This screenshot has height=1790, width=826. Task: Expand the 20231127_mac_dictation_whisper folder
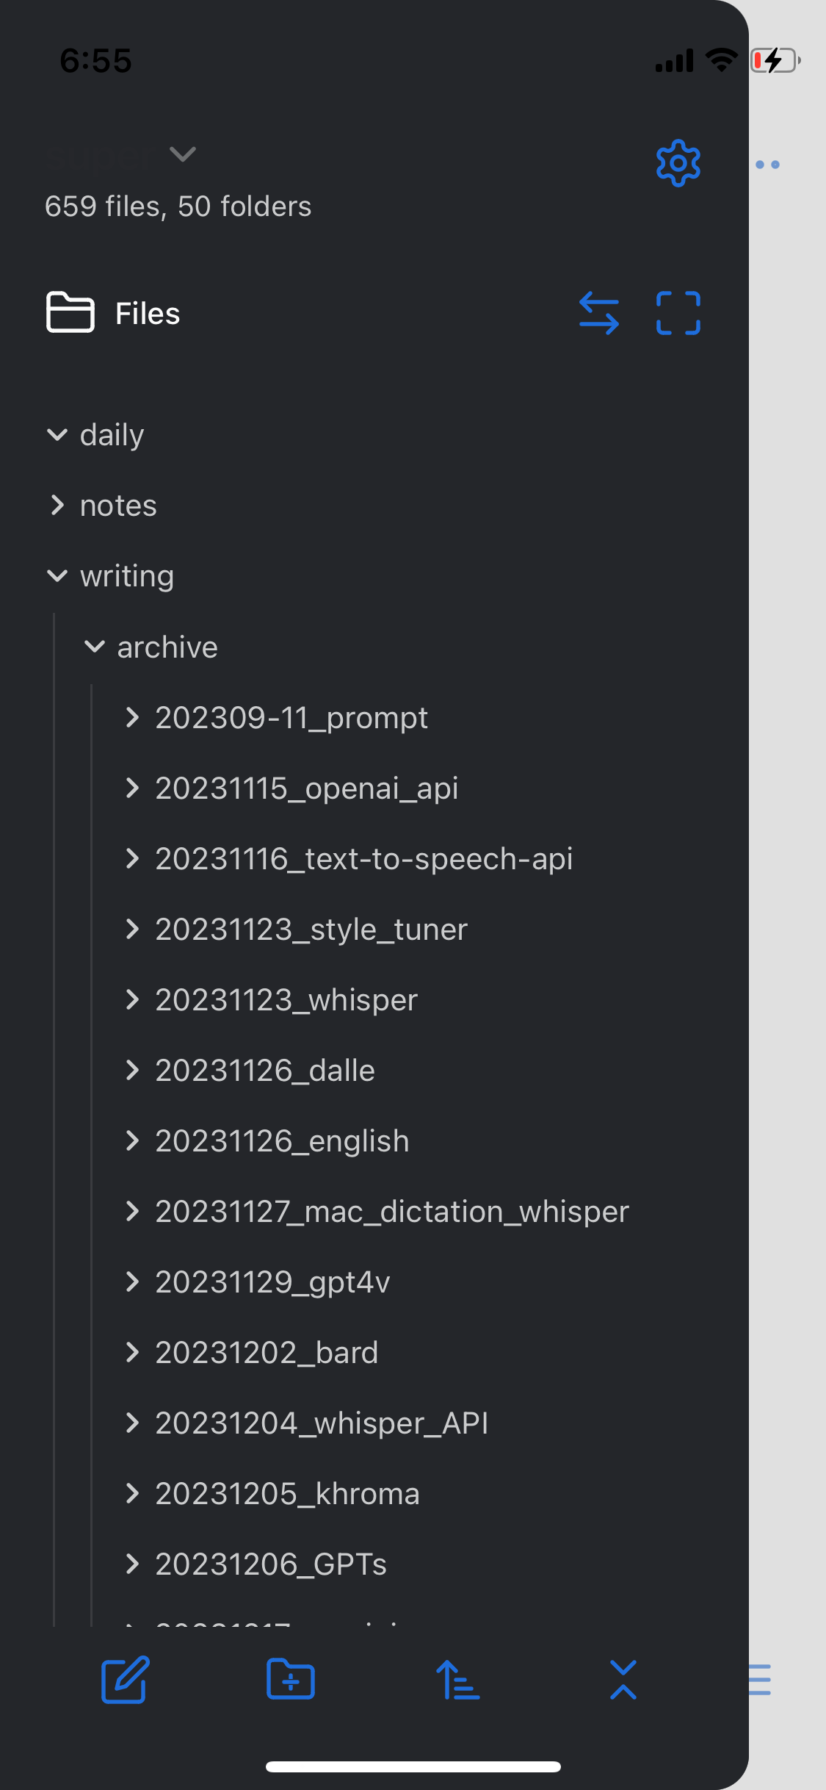[x=391, y=1212]
